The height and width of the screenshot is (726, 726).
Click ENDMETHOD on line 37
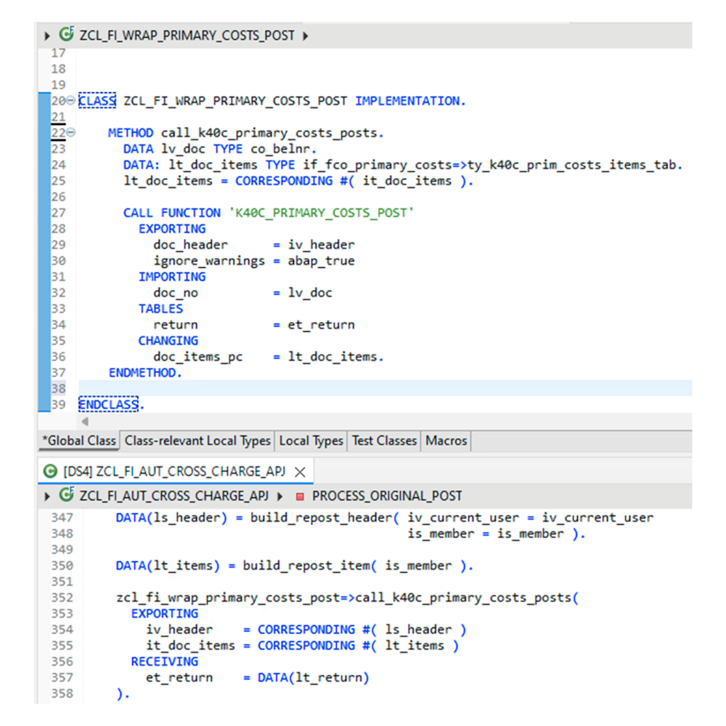(x=142, y=372)
